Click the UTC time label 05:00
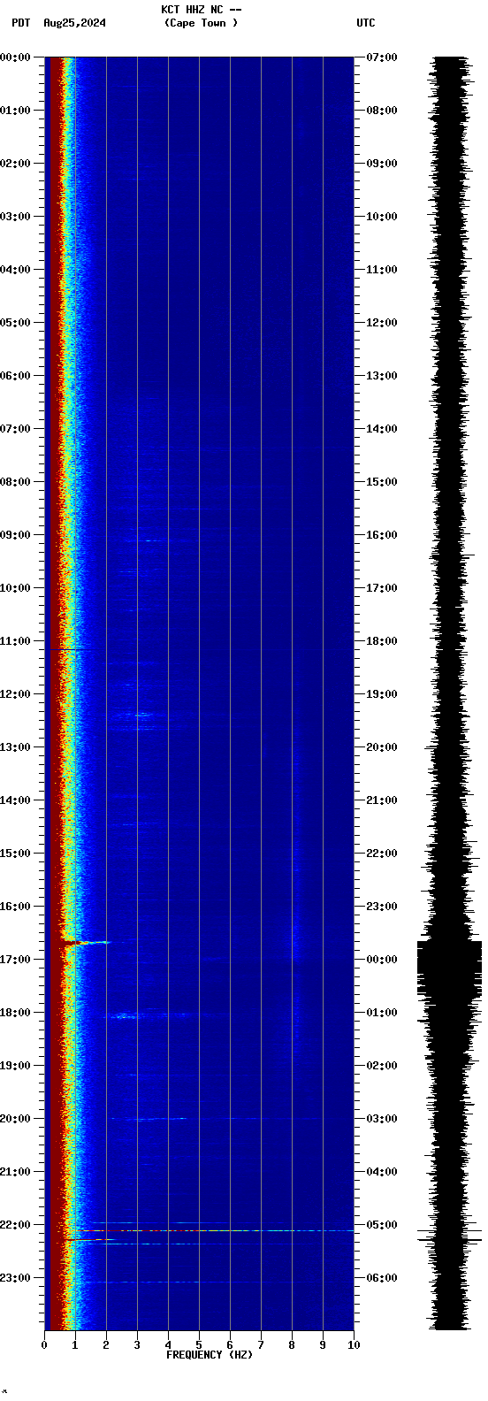 point(382,1225)
